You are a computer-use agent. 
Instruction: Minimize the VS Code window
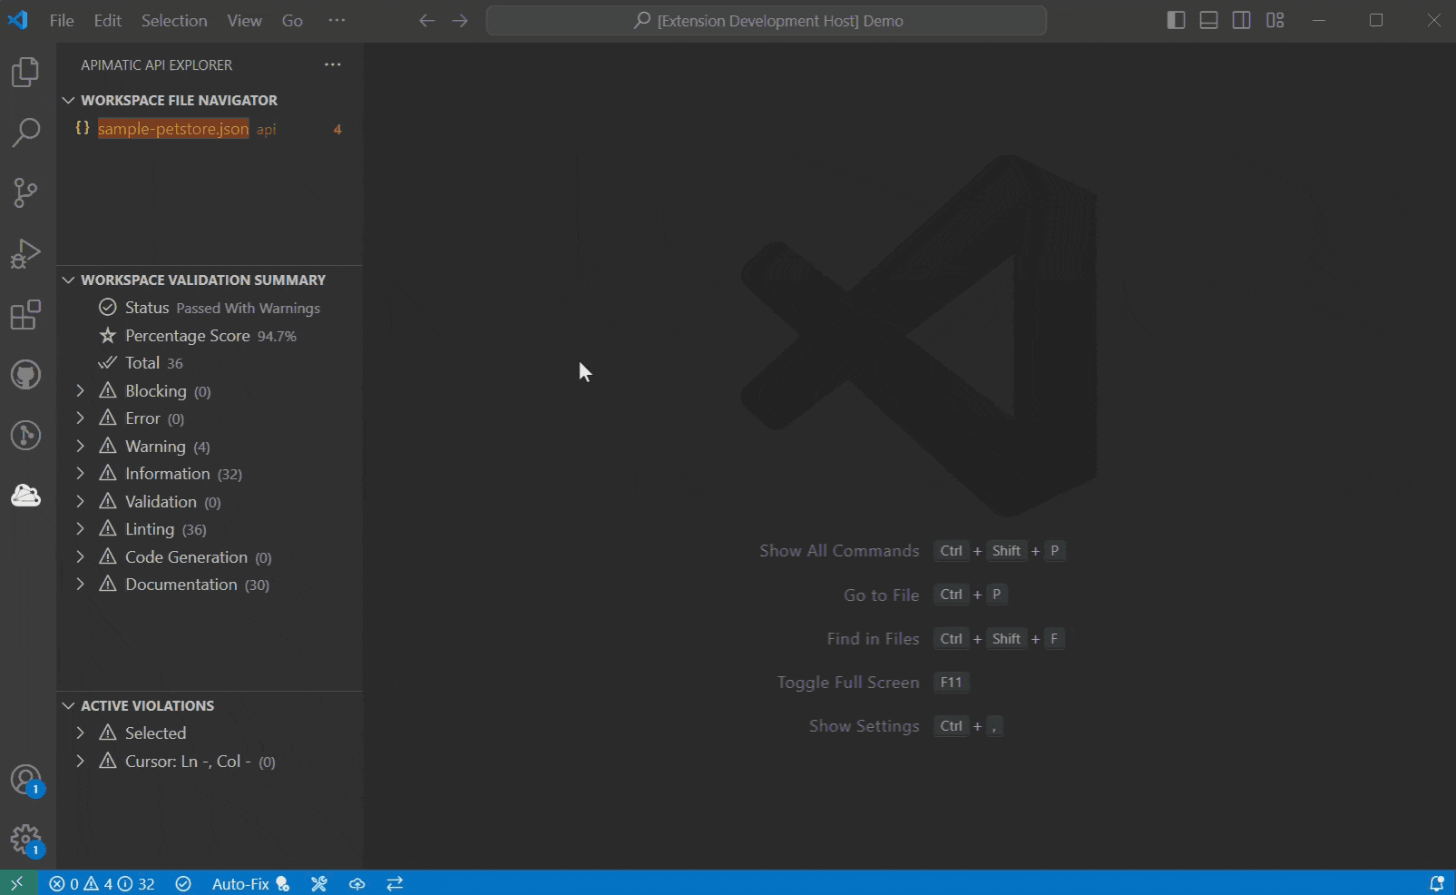click(1319, 20)
